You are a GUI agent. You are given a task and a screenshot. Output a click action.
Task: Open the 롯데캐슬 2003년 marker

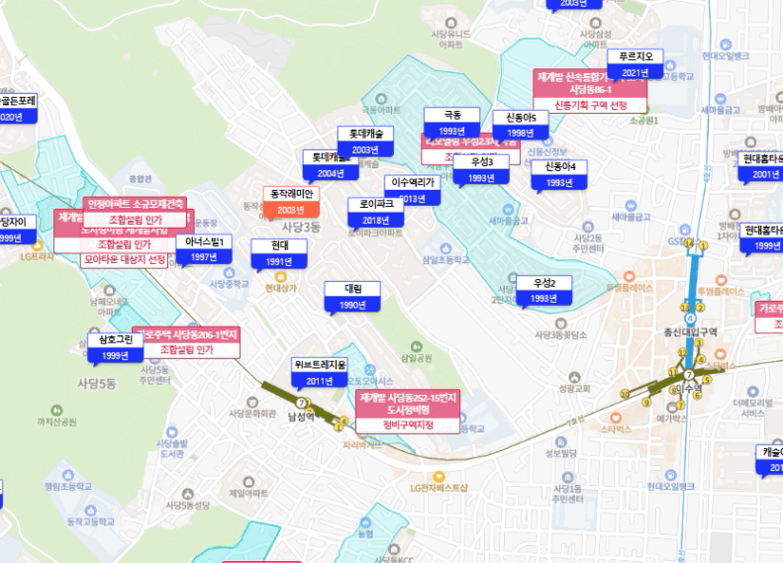pyautogui.click(x=365, y=141)
